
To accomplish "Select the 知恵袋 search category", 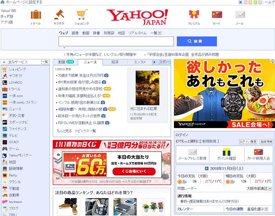I will click(109, 33).
